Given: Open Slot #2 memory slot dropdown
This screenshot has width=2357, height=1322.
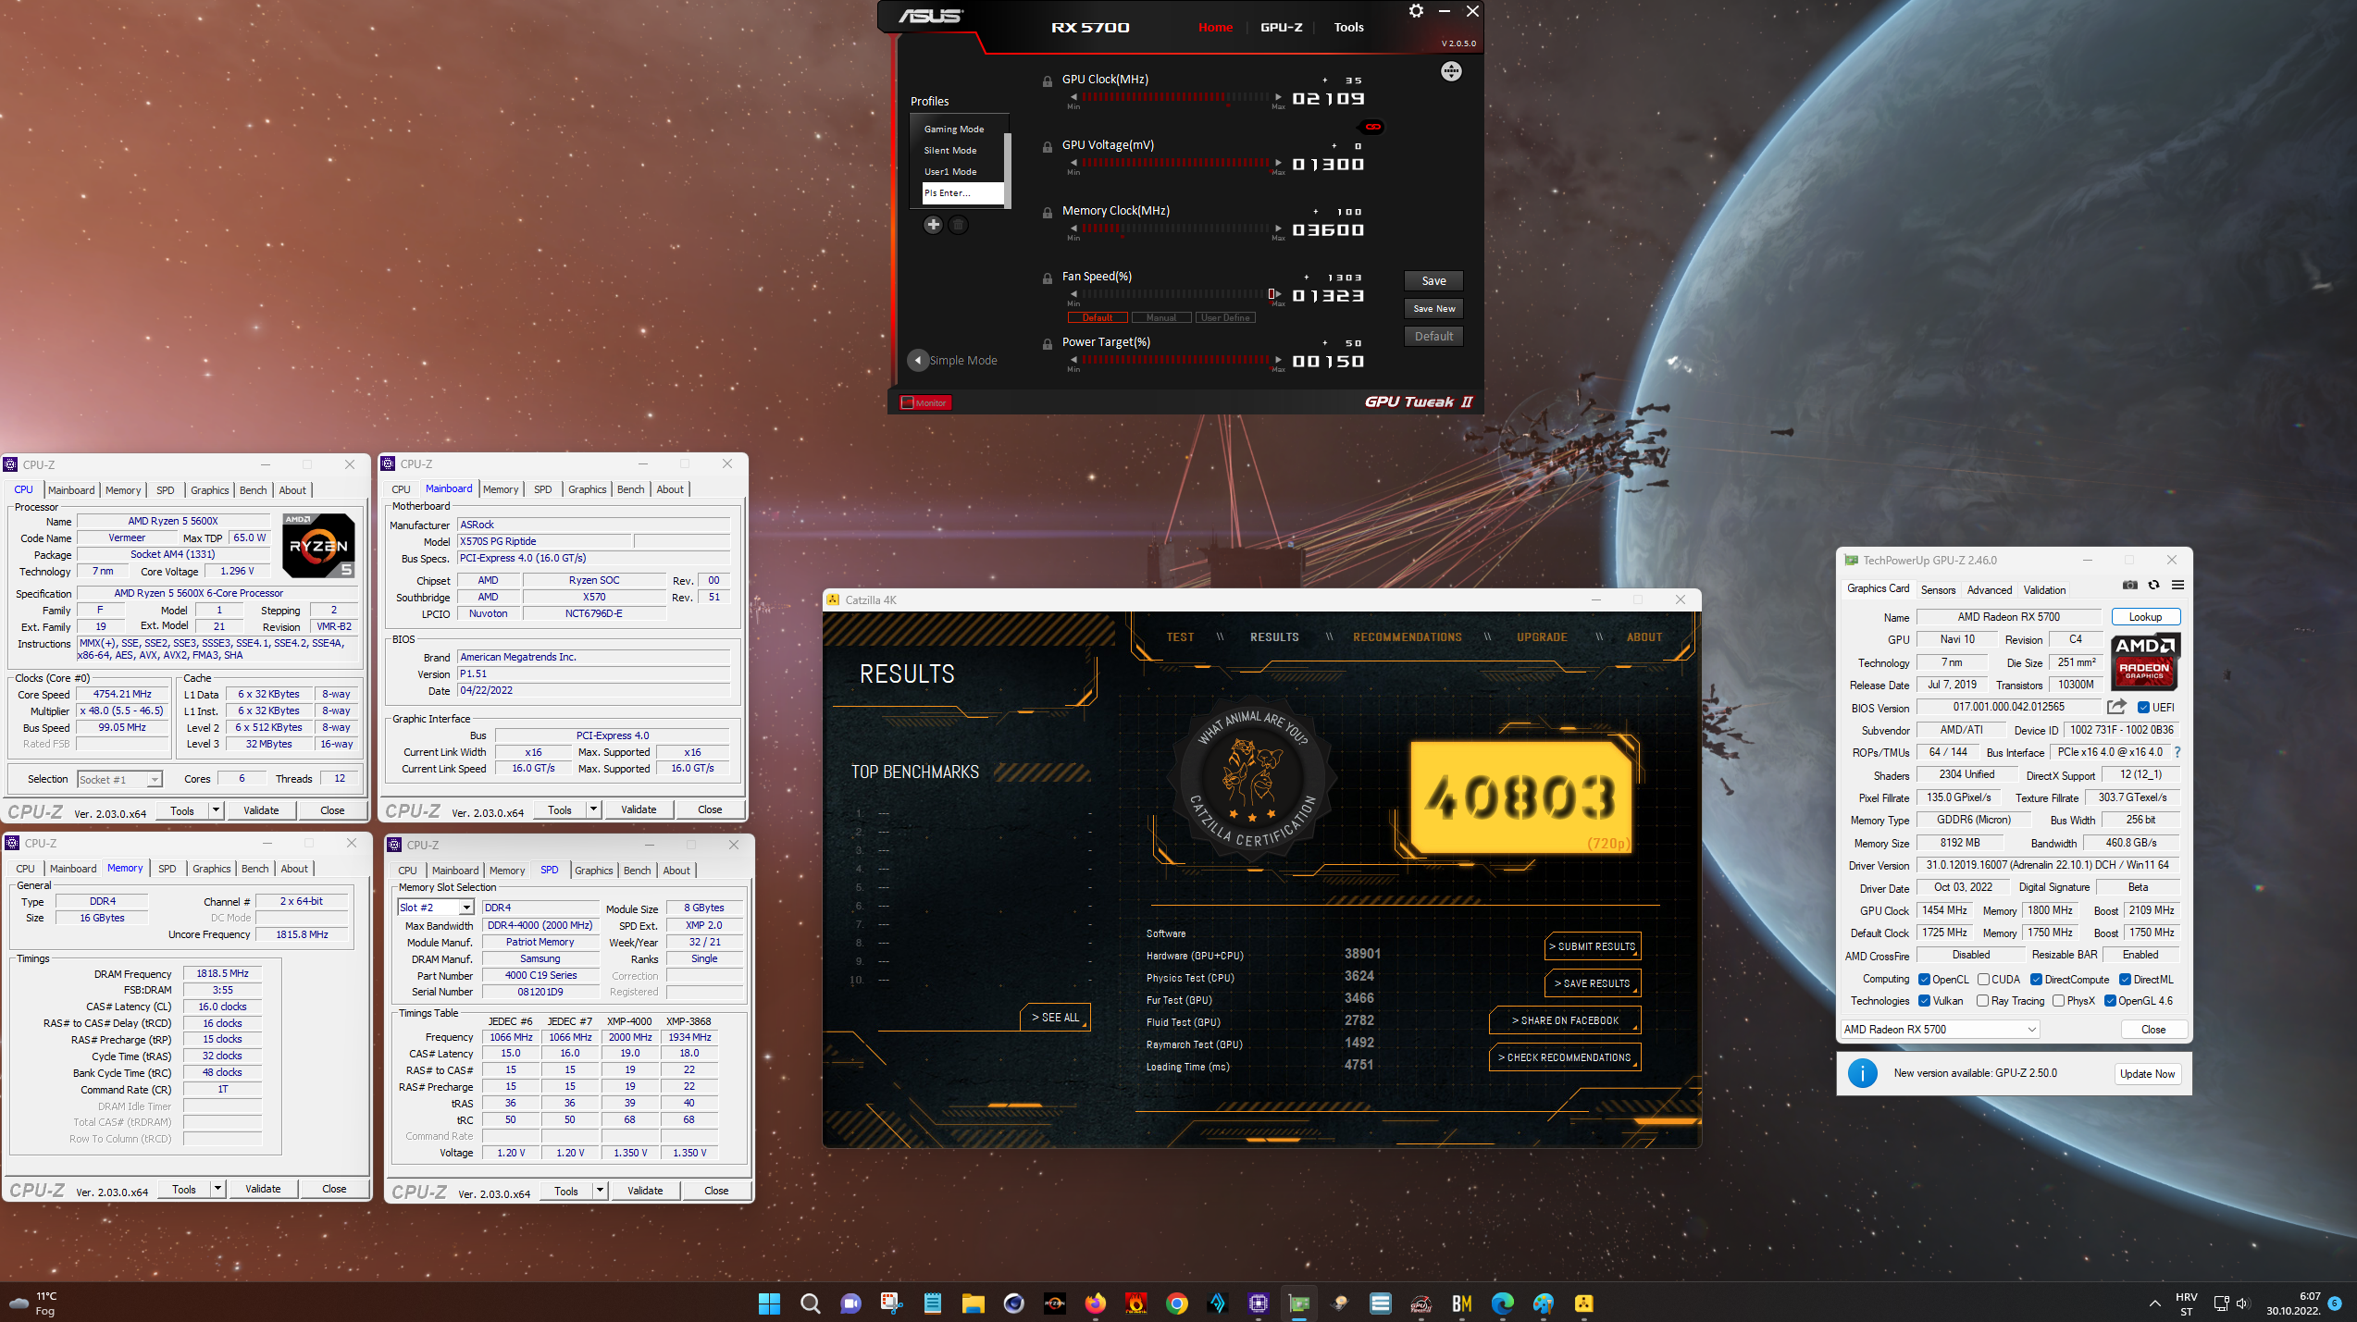Looking at the screenshot, I should [436, 908].
